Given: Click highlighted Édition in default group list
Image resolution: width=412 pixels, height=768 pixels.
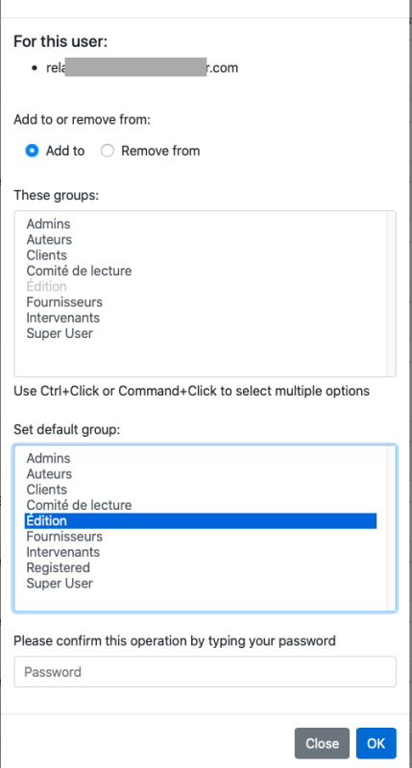Looking at the screenshot, I should point(201,521).
